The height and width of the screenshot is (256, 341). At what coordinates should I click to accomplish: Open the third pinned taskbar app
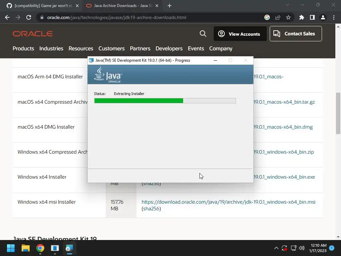pos(55,248)
